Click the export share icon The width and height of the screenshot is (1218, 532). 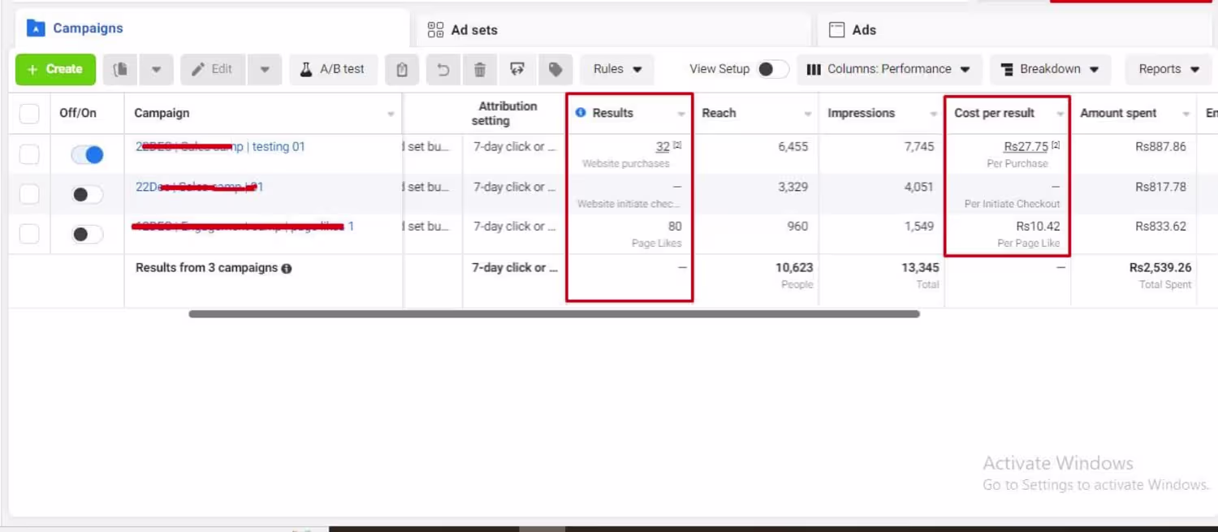517,70
